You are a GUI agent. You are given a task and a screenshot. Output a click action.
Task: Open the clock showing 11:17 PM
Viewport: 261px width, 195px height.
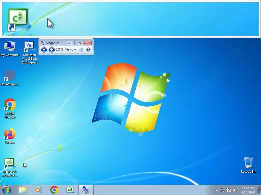[248, 190]
